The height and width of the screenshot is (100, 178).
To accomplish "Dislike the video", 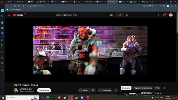I will click(x=93, y=90).
